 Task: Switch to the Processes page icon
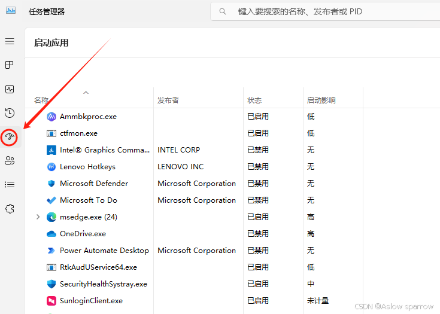10,65
